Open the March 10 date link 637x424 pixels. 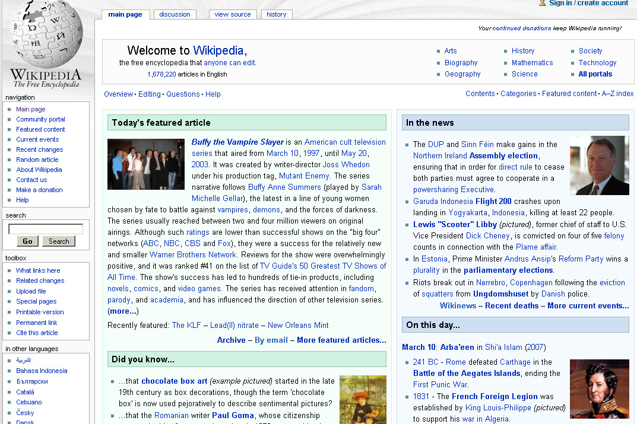[419, 347]
